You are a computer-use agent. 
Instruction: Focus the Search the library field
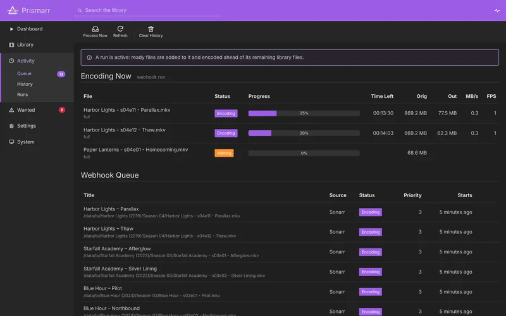147,10
